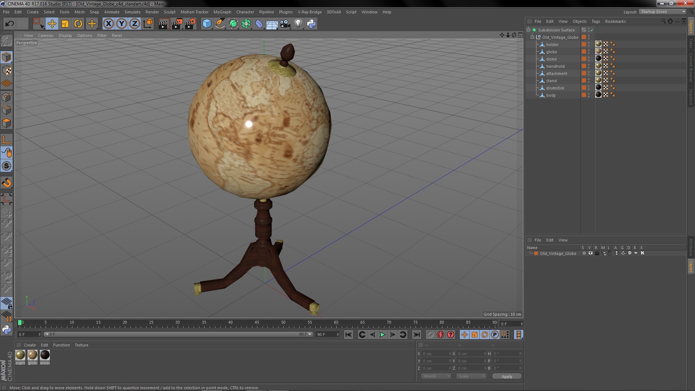Select the Scale tool
Image resolution: width=695 pixels, height=391 pixels.
(65, 24)
